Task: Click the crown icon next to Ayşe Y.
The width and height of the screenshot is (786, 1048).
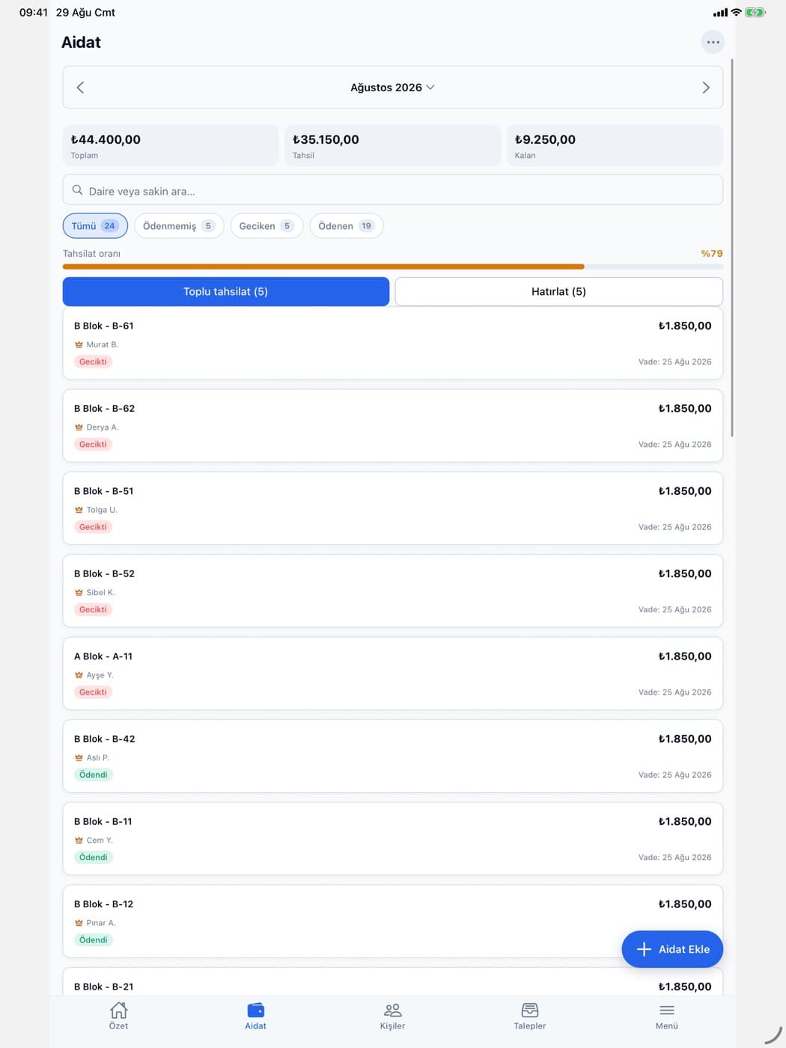Action: coord(79,675)
